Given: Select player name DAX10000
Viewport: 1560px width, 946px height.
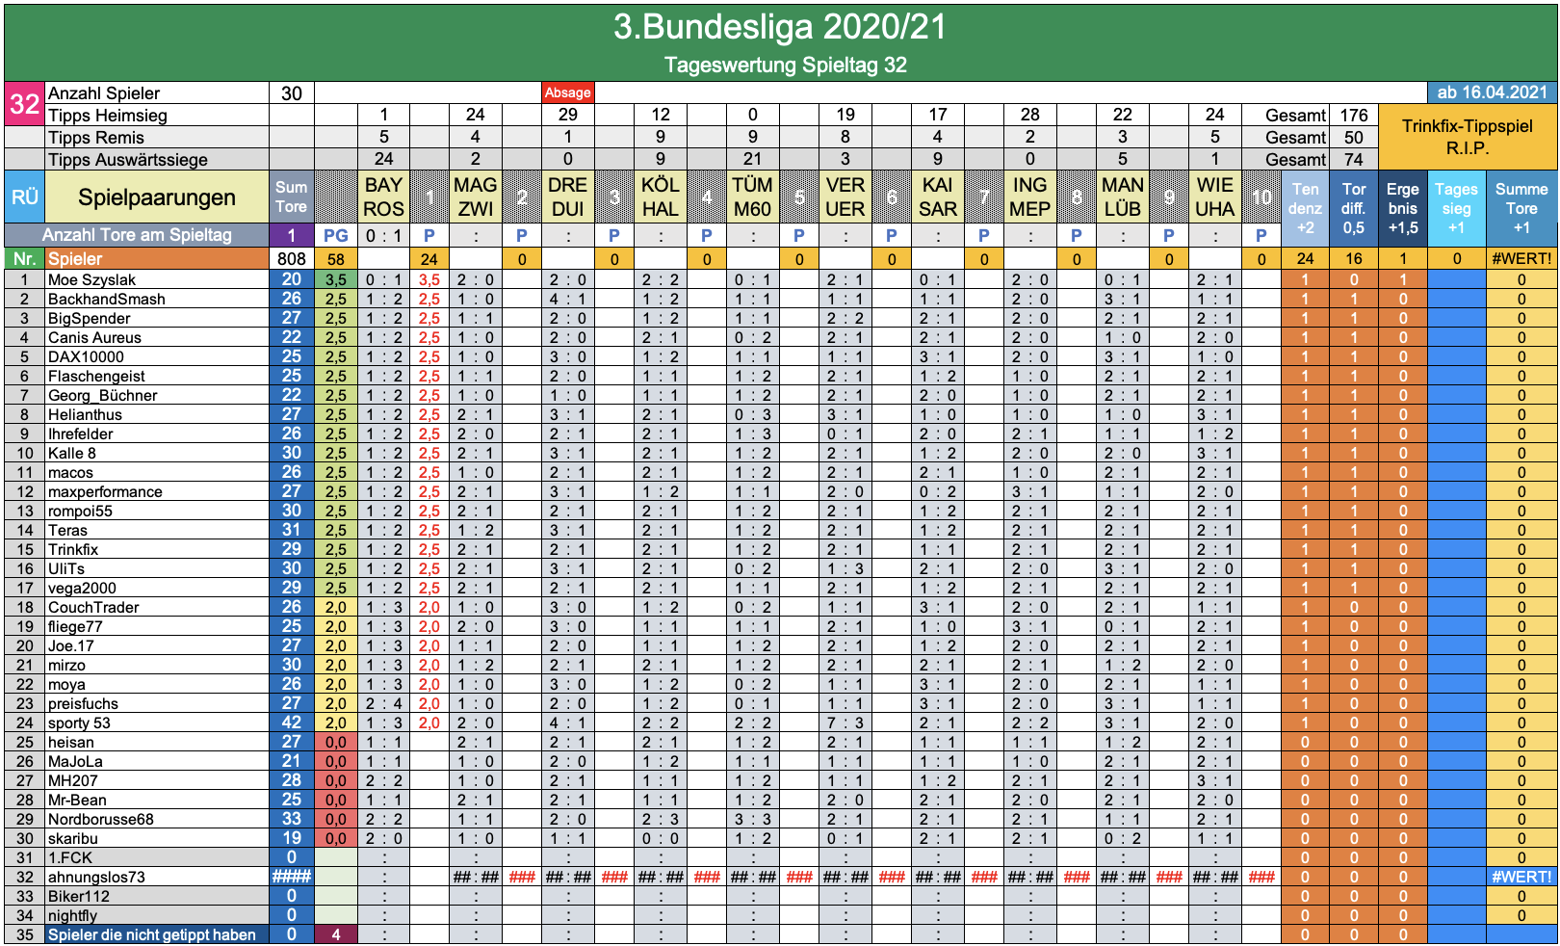Looking at the screenshot, I should (86, 356).
